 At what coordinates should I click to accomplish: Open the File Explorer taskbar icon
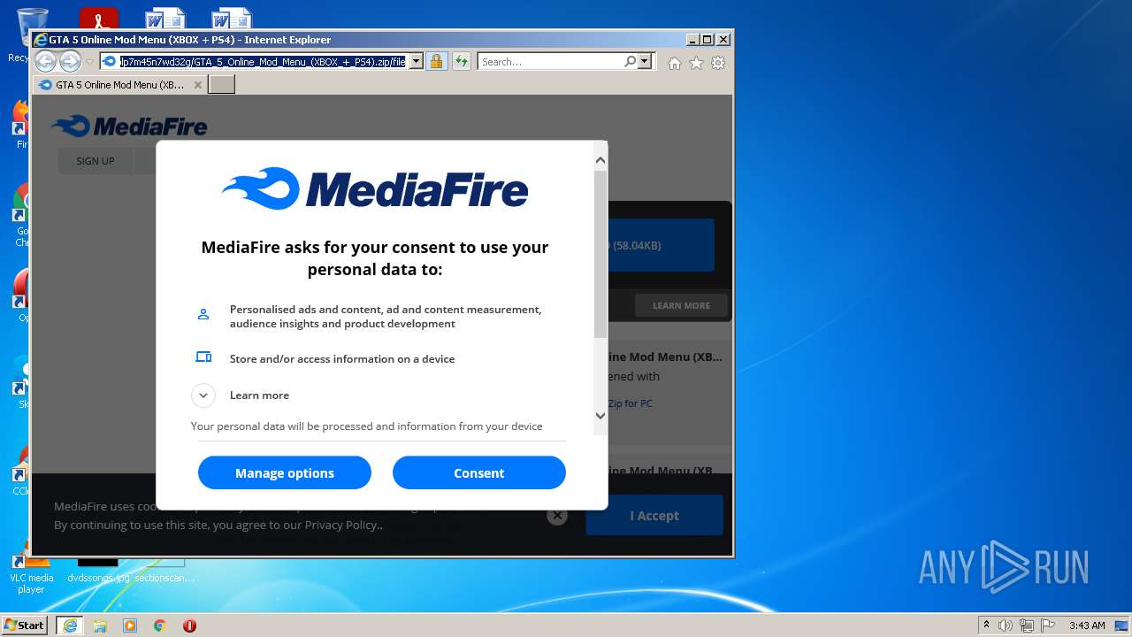click(100, 625)
